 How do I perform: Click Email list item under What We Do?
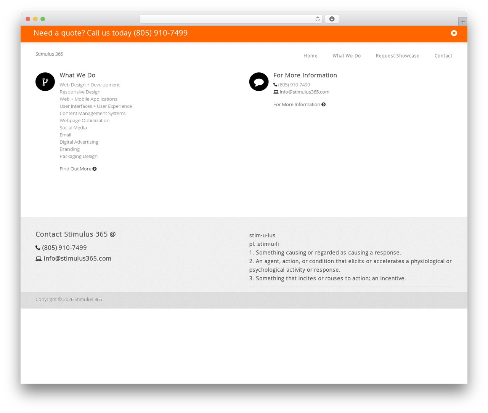tap(65, 135)
